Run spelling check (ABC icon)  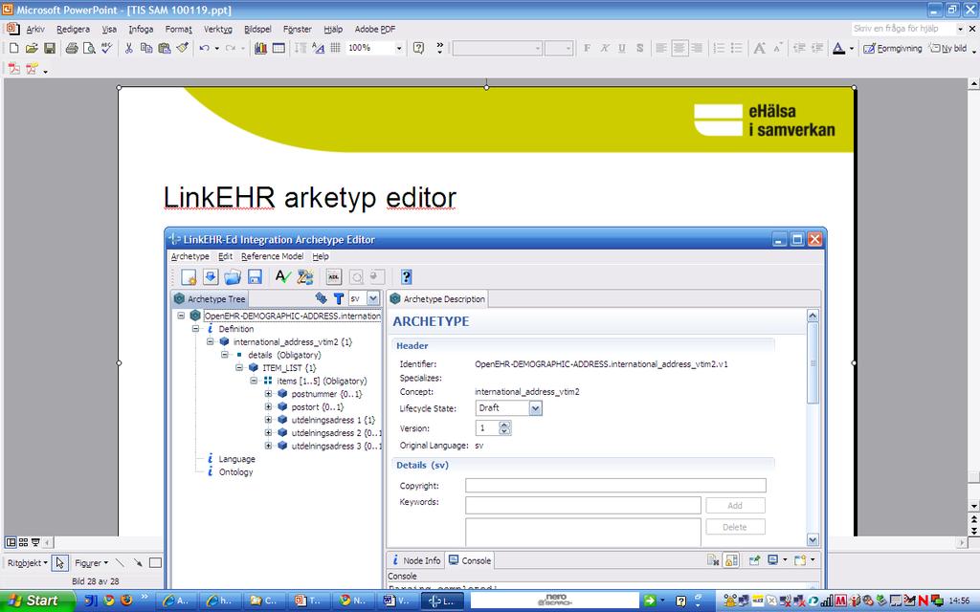pos(107,48)
